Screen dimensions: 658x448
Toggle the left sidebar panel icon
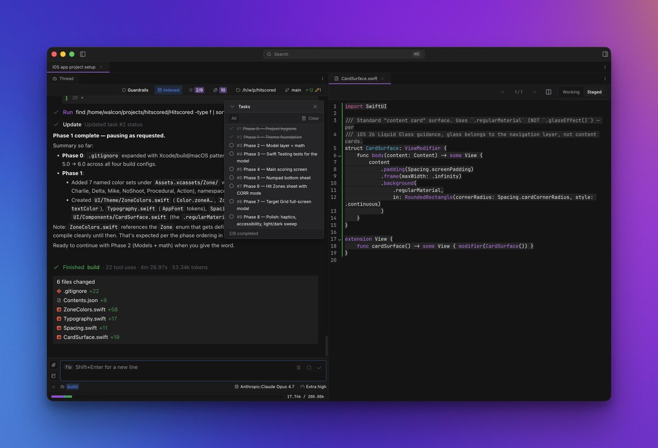point(83,54)
